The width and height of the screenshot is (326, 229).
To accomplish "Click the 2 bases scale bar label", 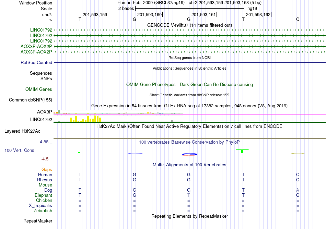I will pyautogui.click(x=126, y=9).
